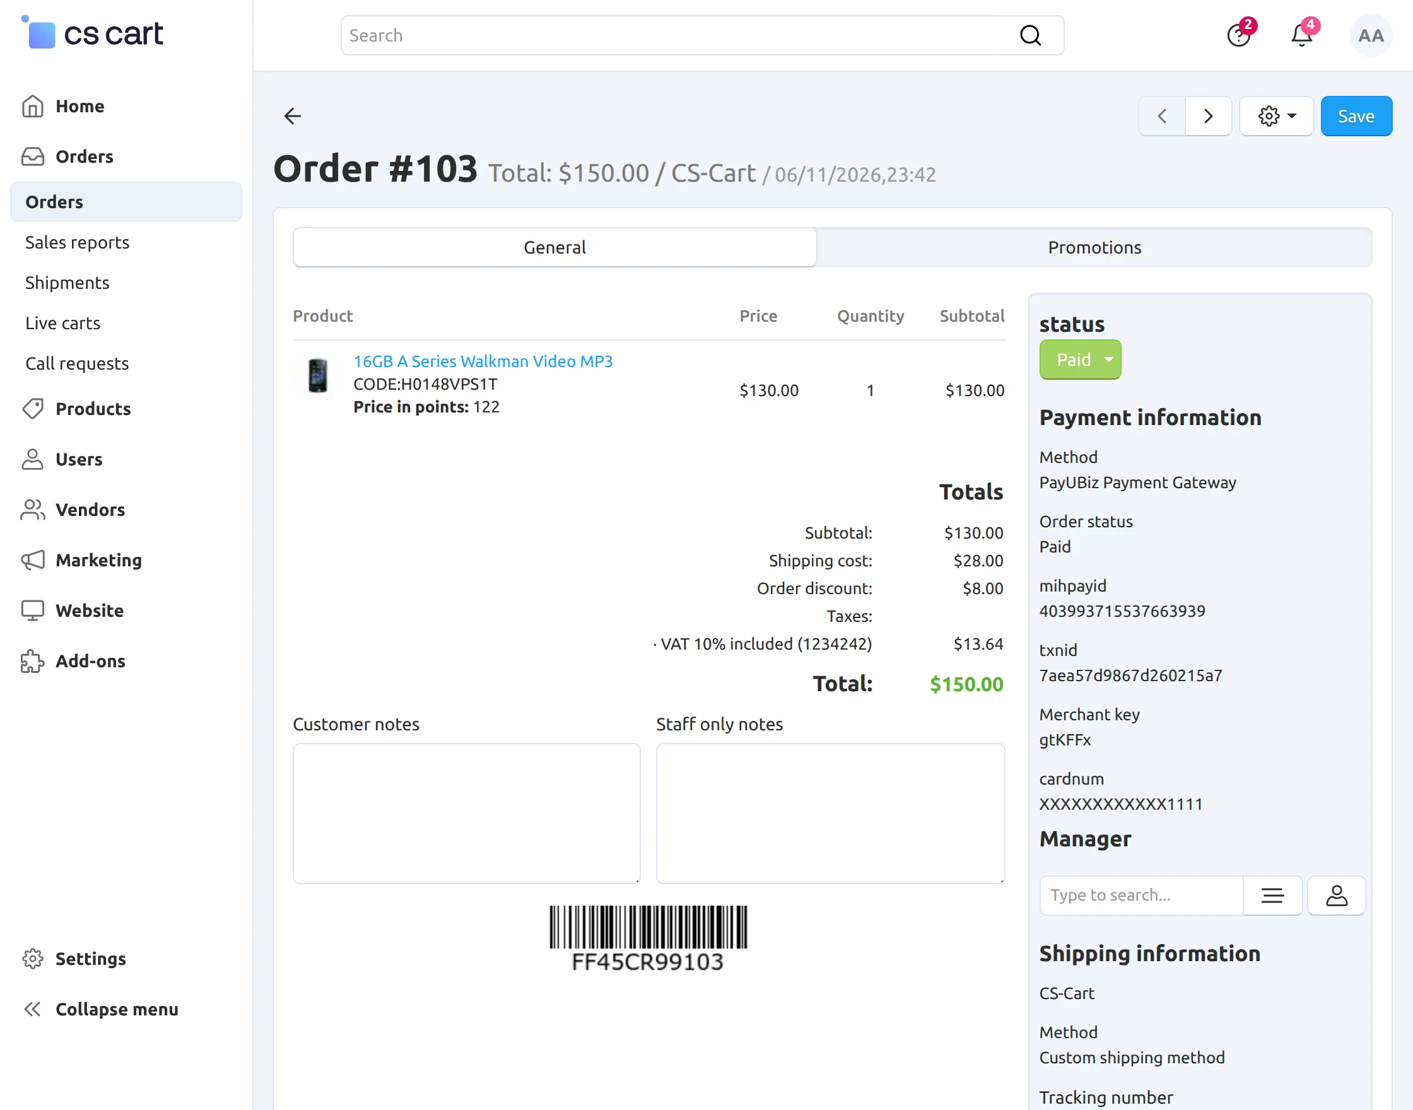Screen dimensions: 1413x1110
Task: Open the Vendors section label
Action: (x=90, y=510)
